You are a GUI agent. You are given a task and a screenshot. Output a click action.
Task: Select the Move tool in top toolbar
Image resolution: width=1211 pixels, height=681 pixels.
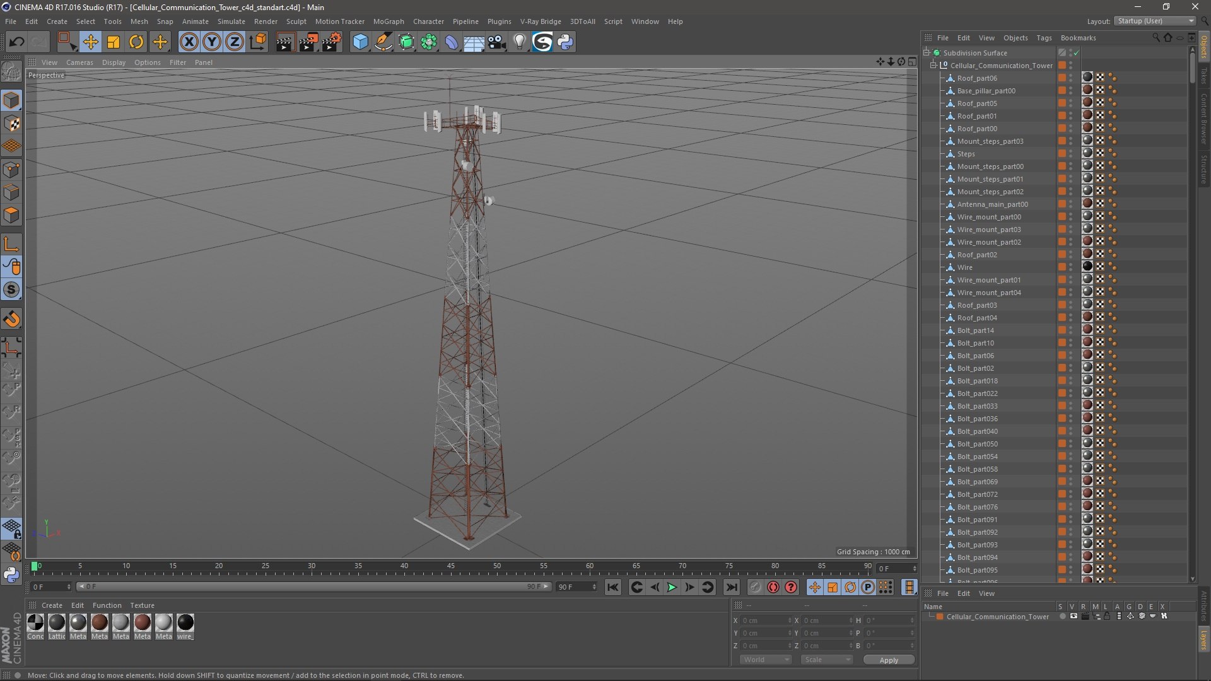coord(90,42)
